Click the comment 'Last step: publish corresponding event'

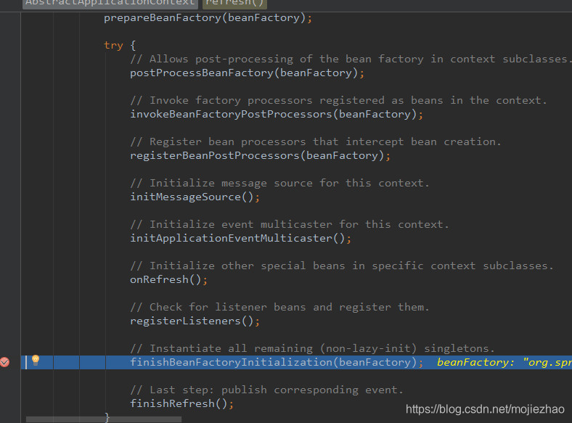pos(266,390)
